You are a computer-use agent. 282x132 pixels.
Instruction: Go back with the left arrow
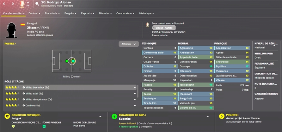4,4
